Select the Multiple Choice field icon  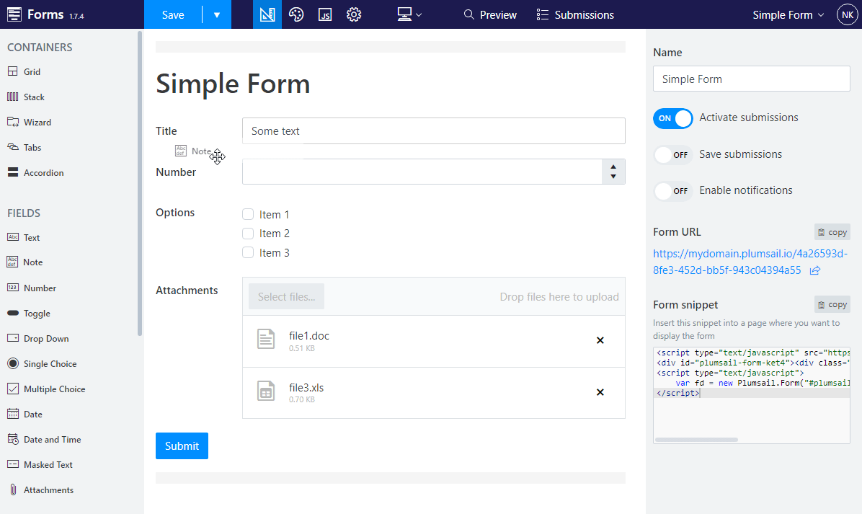(13, 389)
